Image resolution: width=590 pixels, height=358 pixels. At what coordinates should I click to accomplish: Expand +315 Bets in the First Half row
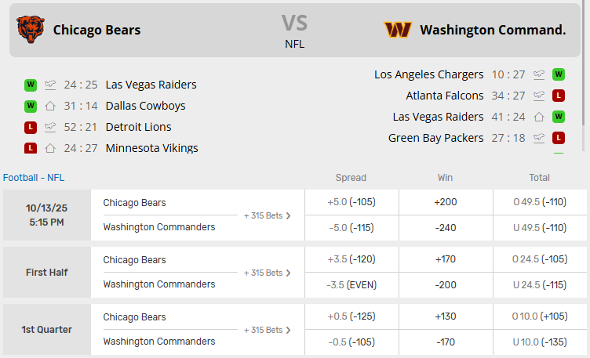[x=268, y=273]
